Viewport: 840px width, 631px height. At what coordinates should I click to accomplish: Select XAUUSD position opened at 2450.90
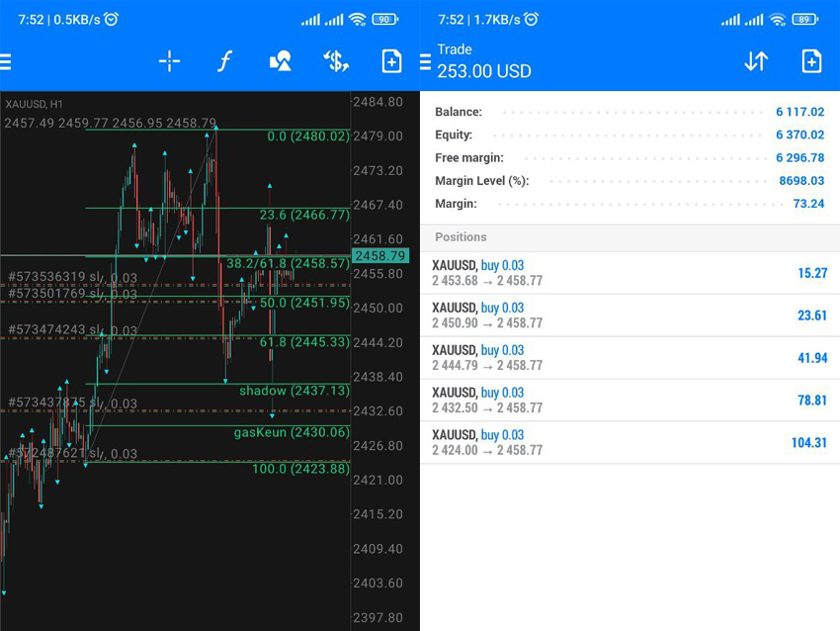(630, 315)
